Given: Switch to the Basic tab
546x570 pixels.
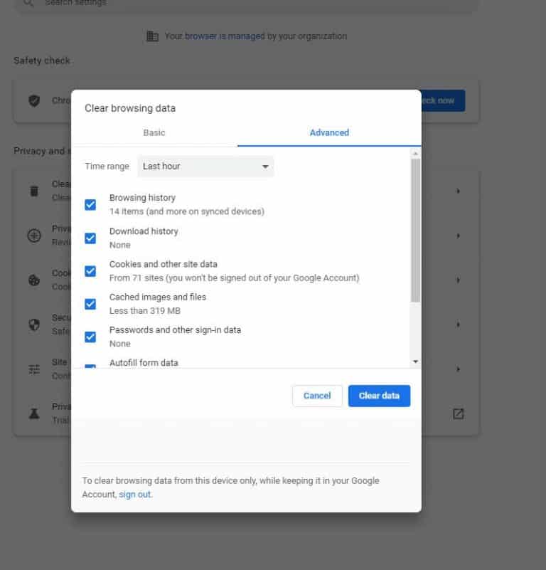Looking at the screenshot, I should (154, 132).
